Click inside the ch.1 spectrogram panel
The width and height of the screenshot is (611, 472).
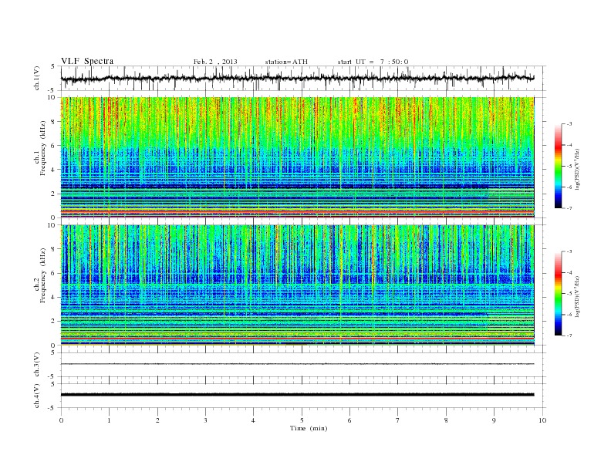[297, 157]
